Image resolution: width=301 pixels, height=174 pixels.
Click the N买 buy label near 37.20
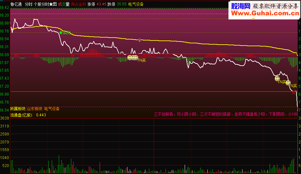[294, 85]
